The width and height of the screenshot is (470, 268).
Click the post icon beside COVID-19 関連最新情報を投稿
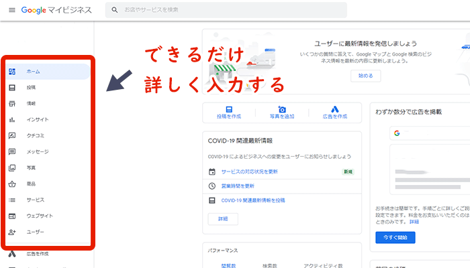click(212, 200)
